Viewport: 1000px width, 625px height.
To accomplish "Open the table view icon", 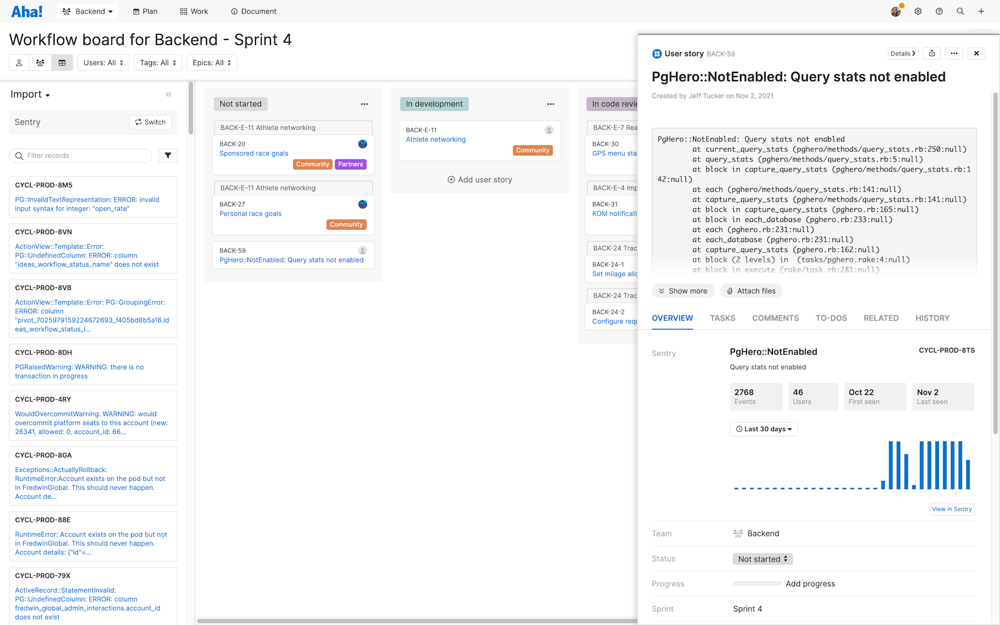I will coord(61,62).
